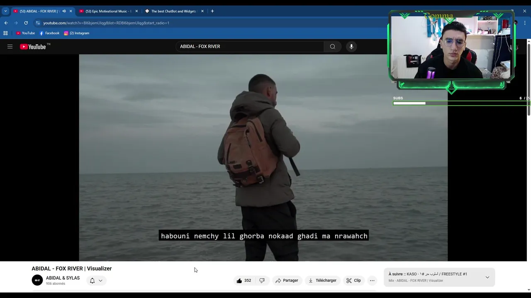Open the YouTube bookmark
Viewport: 531px width, 298px height.
[25, 33]
